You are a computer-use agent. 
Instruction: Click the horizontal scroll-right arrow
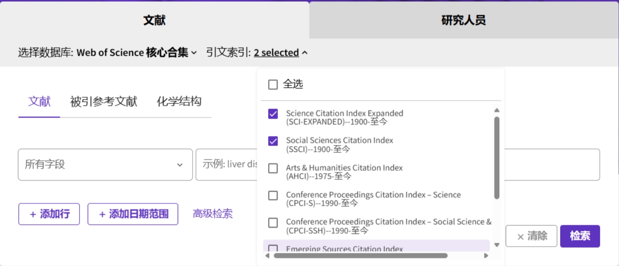486,256
